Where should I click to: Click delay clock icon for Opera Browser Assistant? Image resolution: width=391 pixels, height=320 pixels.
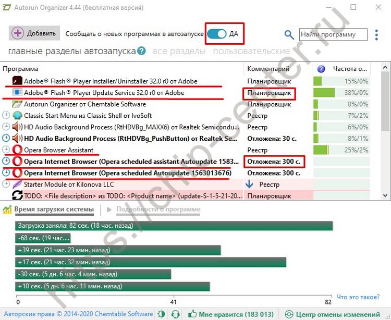click(x=6, y=150)
